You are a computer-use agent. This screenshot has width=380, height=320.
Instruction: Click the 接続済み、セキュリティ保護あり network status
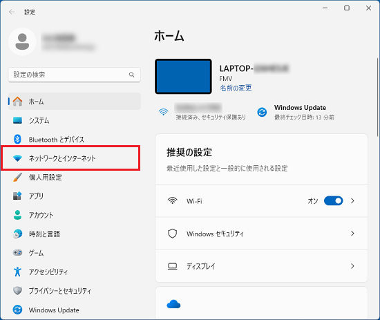click(x=211, y=117)
